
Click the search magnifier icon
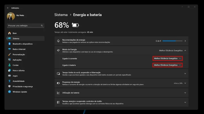coord(42,26)
